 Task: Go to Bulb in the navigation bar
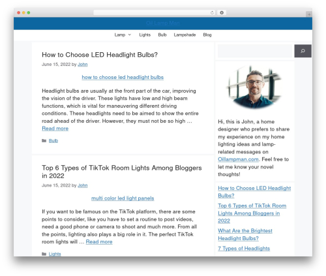point(162,35)
